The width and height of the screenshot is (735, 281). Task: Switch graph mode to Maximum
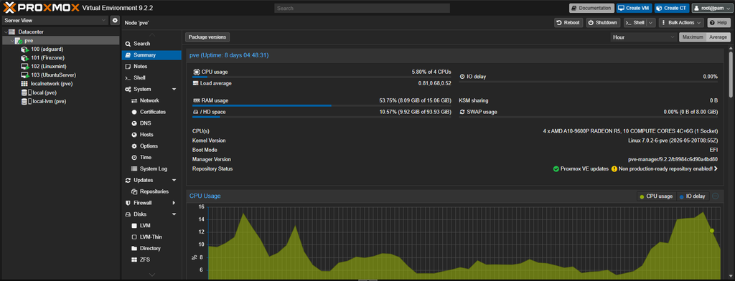click(693, 37)
